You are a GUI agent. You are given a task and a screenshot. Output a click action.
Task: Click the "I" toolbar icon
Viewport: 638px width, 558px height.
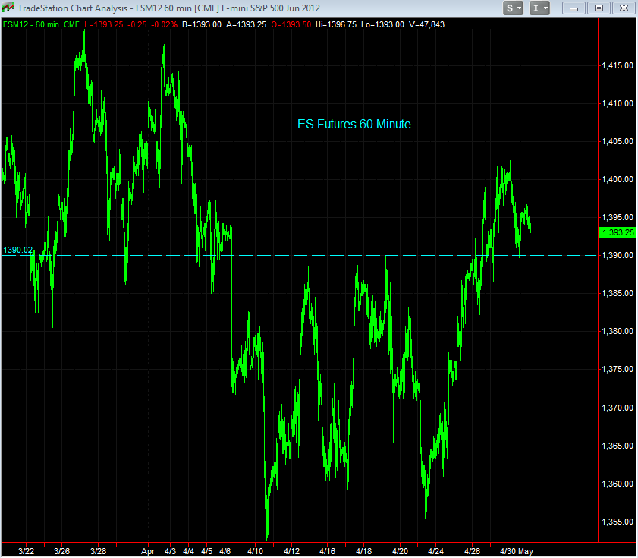click(x=536, y=8)
